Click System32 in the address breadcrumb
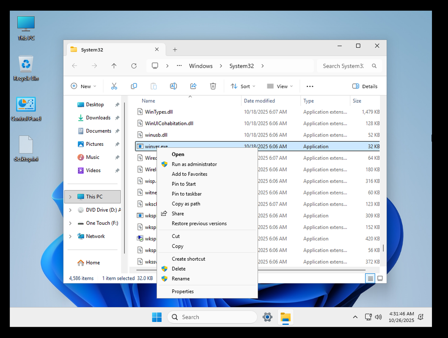The height and width of the screenshot is (338, 448). pos(242,66)
